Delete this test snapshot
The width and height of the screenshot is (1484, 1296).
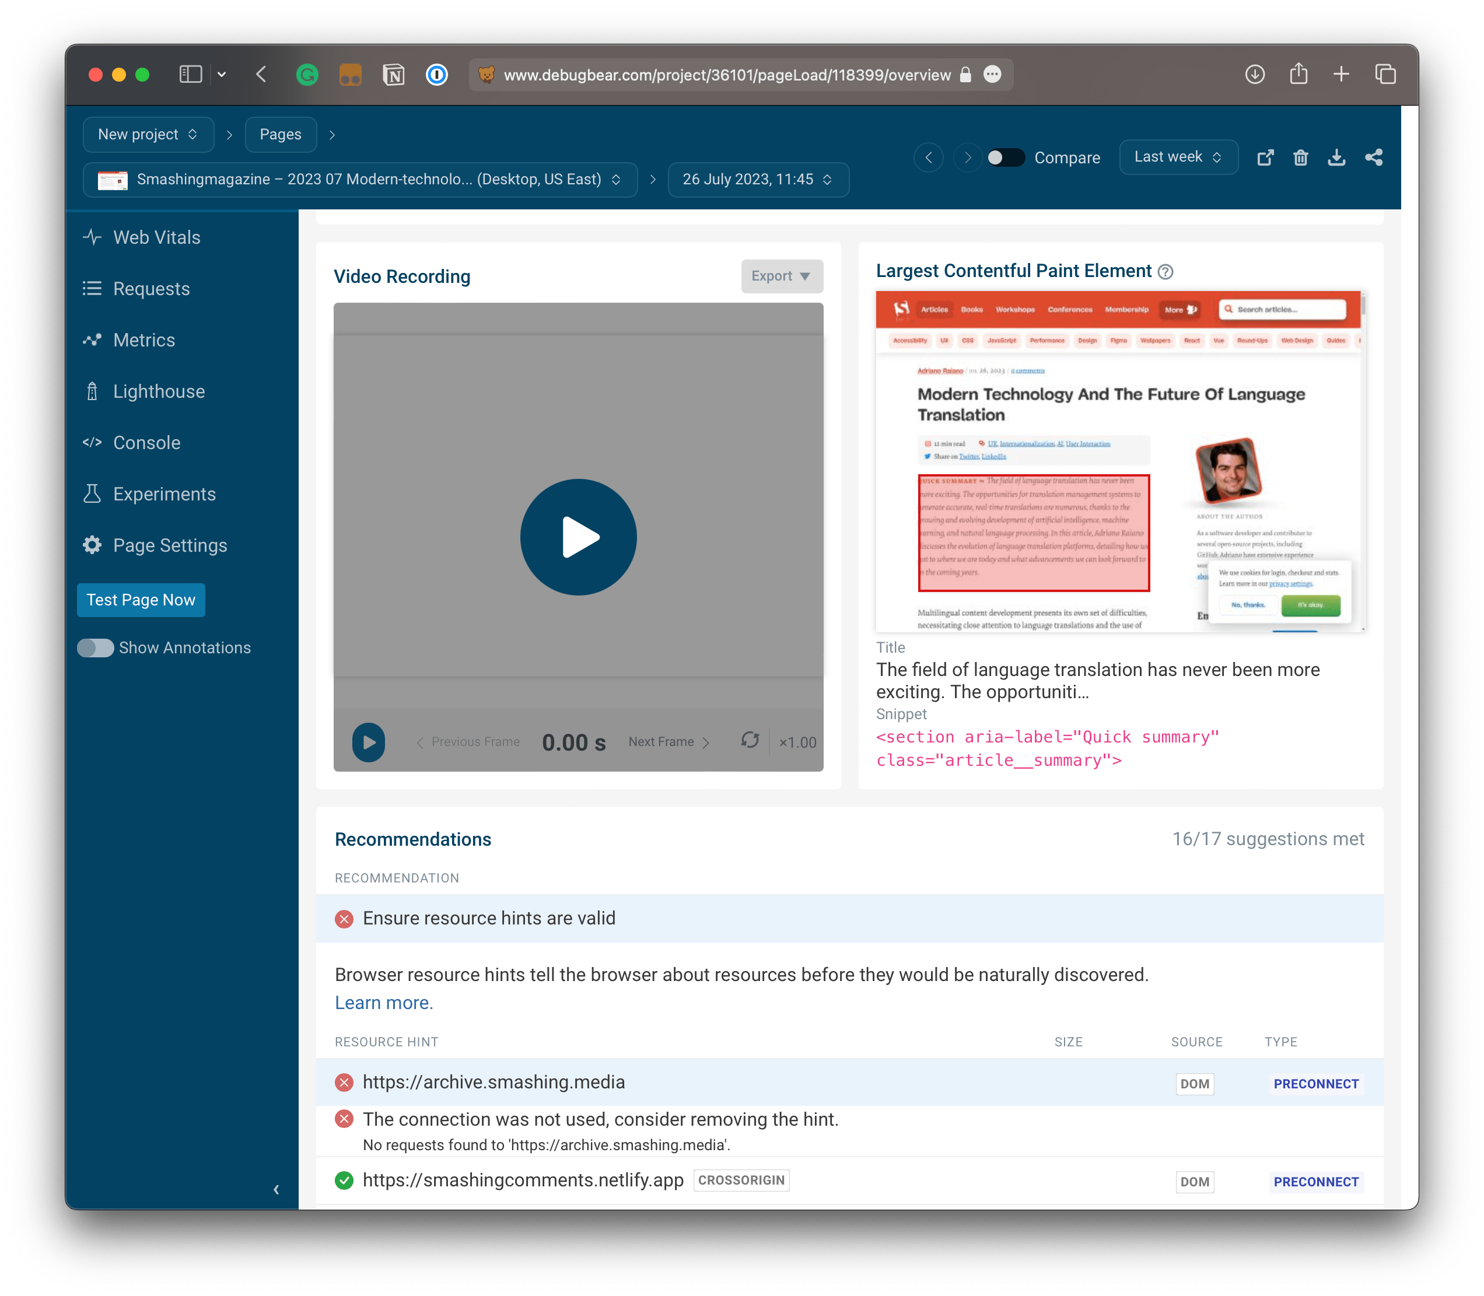click(x=1300, y=157)
